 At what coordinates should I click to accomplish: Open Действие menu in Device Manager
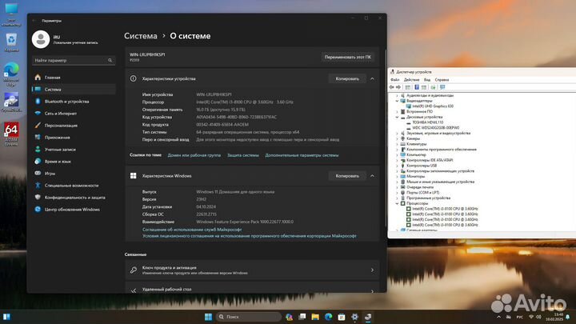(x=411, y=80)
